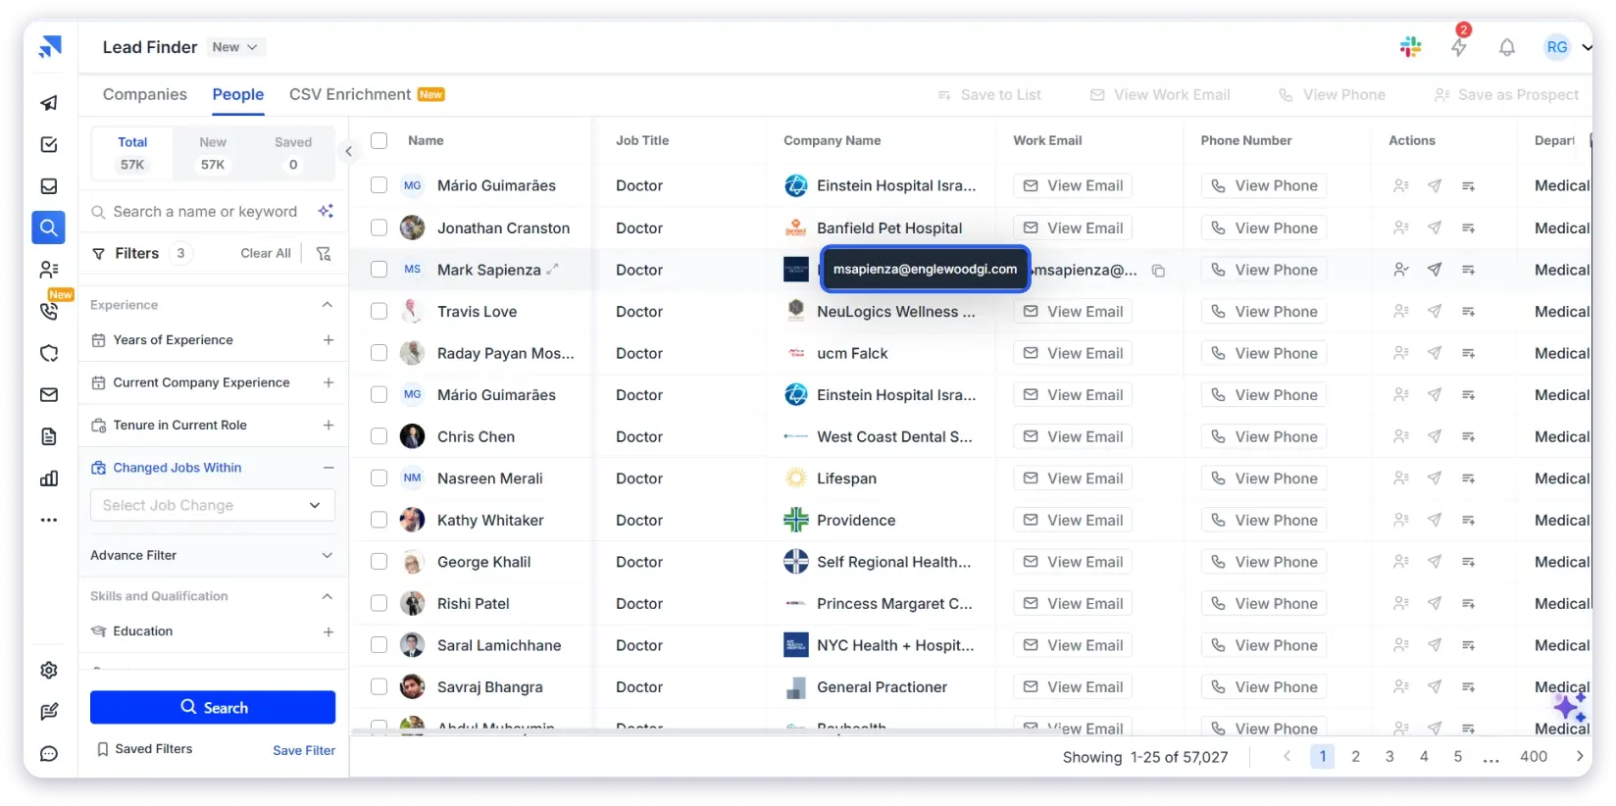The width and height of the screenshot is (1616, 806).
Task: Open the more options ellipsis sidebar icon
Action: pyautogui.click(x=49, y=521)
